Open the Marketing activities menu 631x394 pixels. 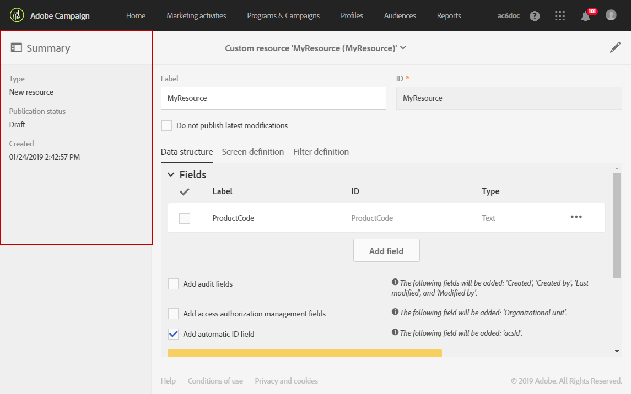[x=196, y=15]
